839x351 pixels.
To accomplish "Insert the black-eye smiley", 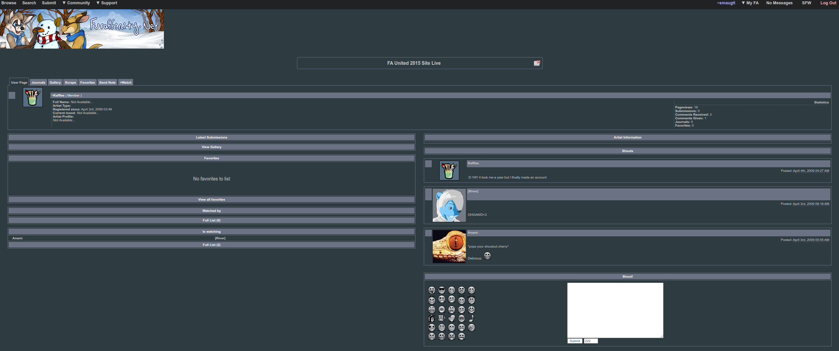I will [432, 327].
